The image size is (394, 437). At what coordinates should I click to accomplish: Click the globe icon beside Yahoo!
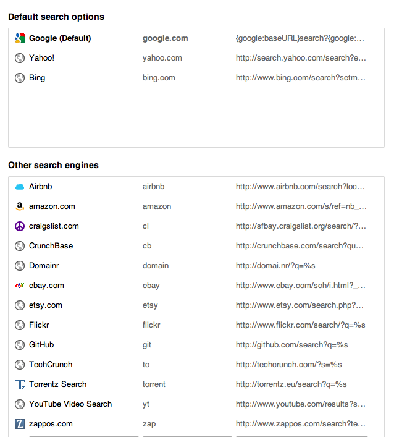click(x=20, y=58)
